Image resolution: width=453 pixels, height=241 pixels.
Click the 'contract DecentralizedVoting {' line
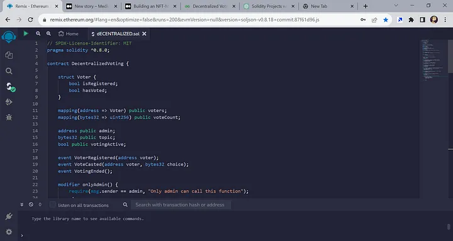tap(88, 64)
